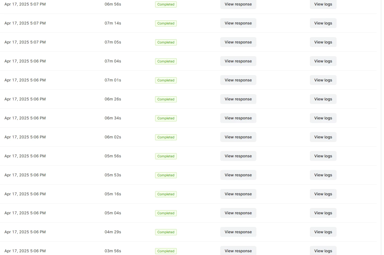View response for the 04m 29s run
This screenshot has height=255, width=384.
[238, 232]
